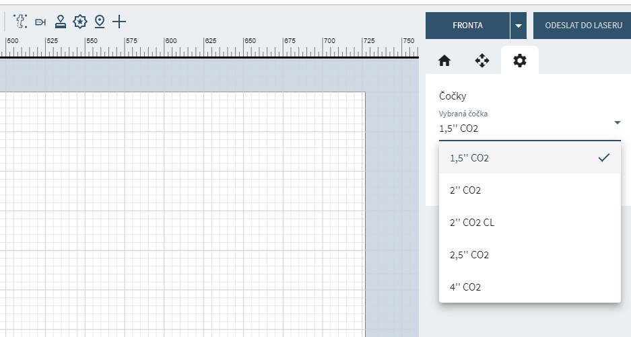This screenshot has height=337, width=631.
Task: Collapse the Vybraná čočka dropdown arrow
Action: point(617,122)
